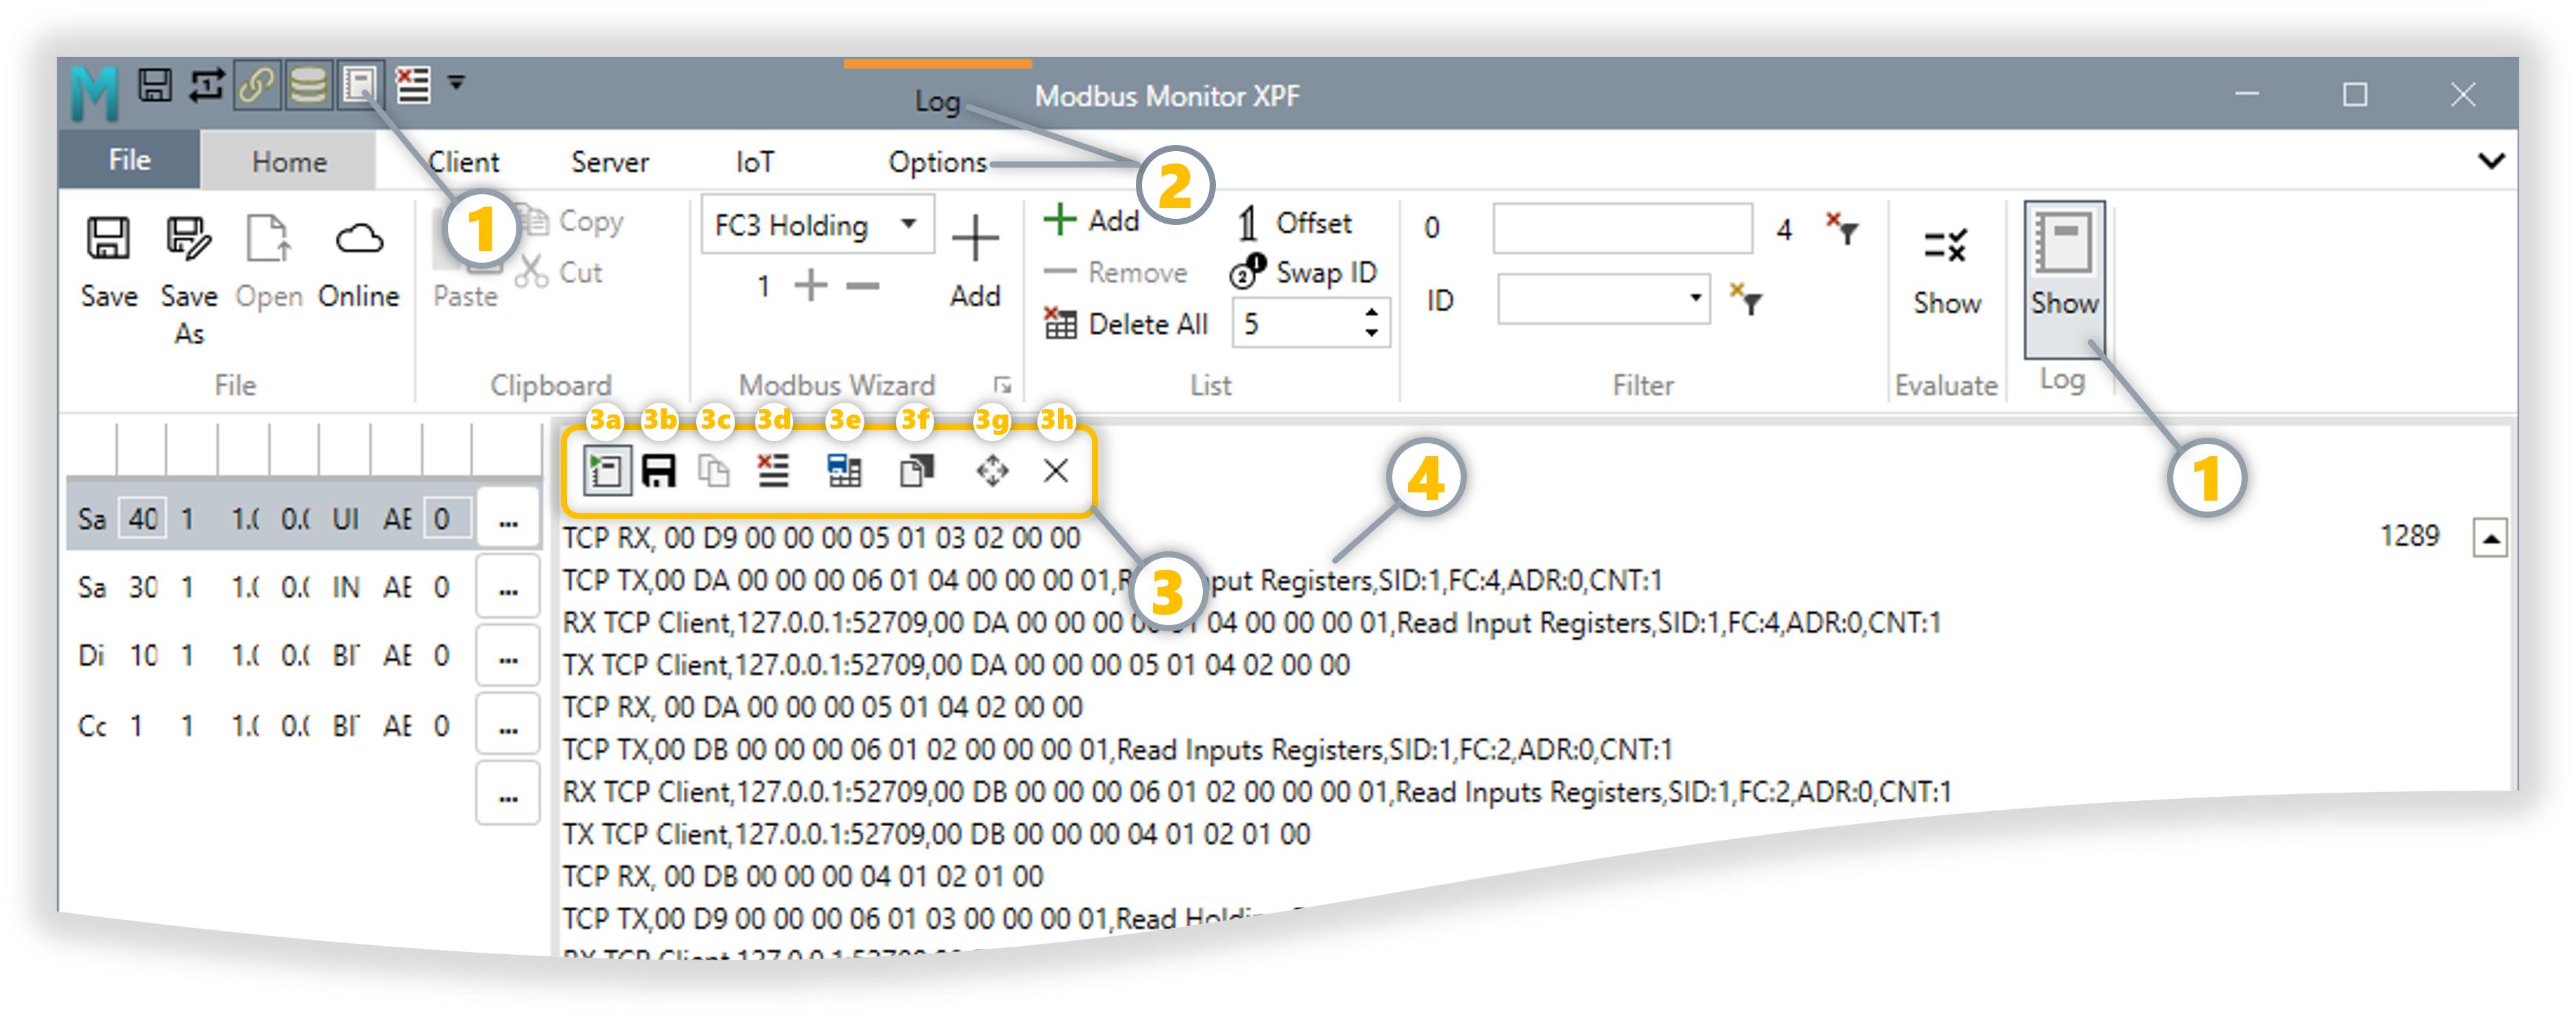Click Copy in the Clipboard group
Screen dimensions: 2576x1017
pos(574,221)
